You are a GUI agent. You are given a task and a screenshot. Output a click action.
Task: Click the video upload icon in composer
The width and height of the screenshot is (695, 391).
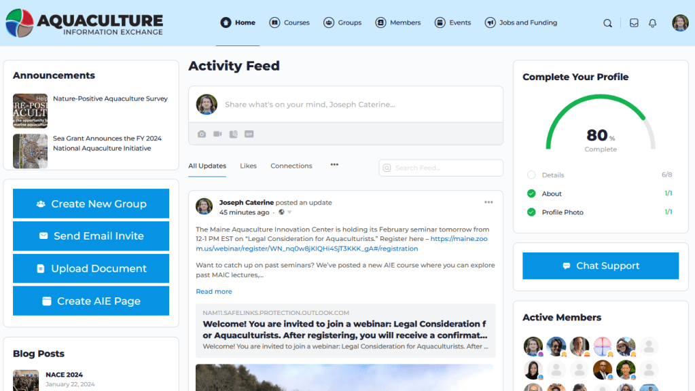pos(217,134)
